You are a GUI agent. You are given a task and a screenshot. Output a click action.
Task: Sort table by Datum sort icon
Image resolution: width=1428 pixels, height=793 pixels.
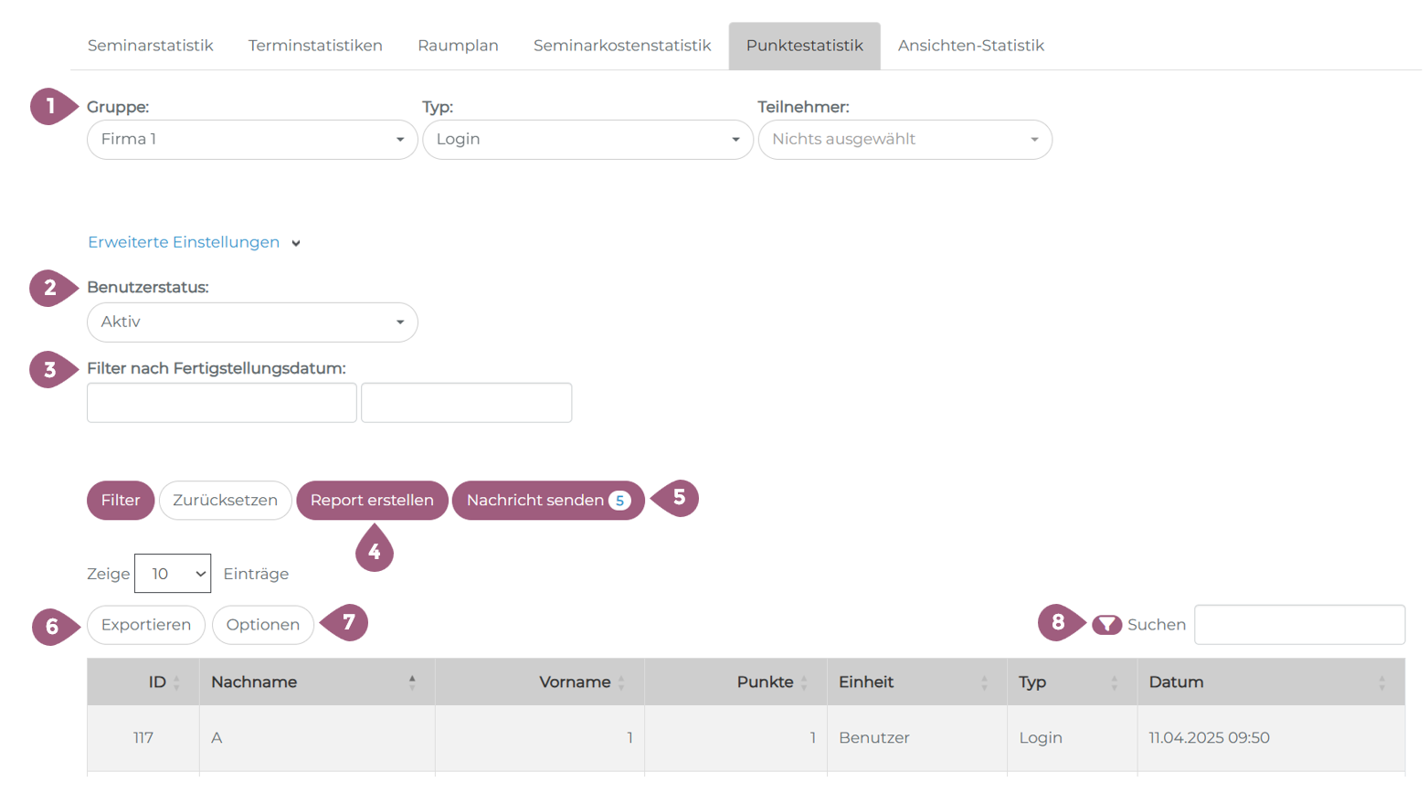1381,682
